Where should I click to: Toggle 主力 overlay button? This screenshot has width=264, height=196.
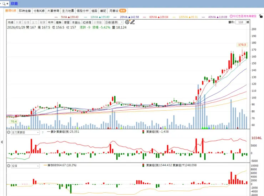click(x=35, y=22)
